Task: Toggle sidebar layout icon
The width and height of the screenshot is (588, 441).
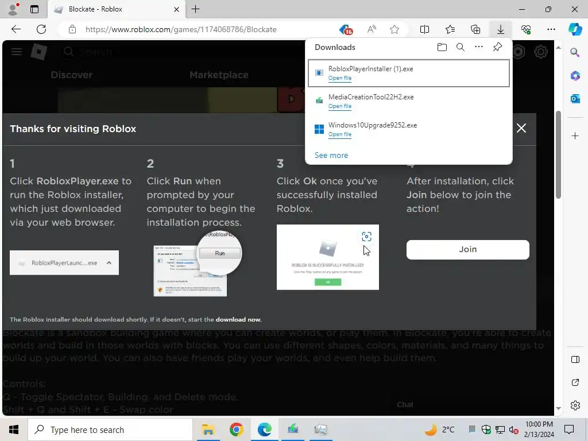Action: [575, 359]
